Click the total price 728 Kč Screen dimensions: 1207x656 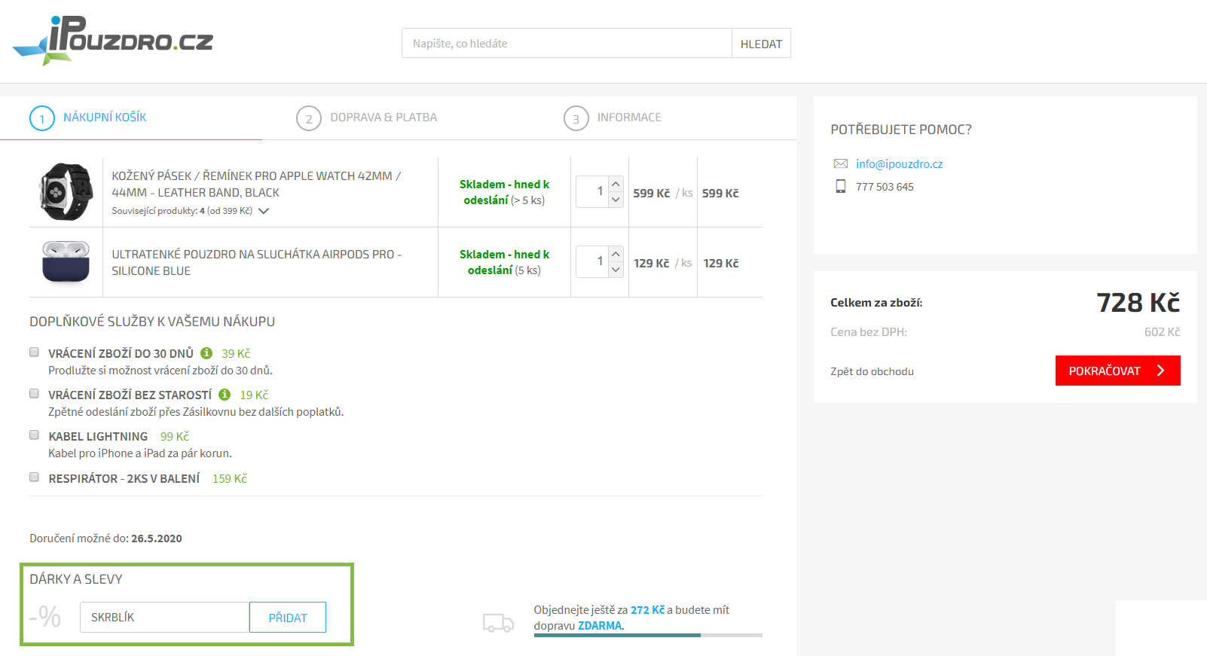1138,303
